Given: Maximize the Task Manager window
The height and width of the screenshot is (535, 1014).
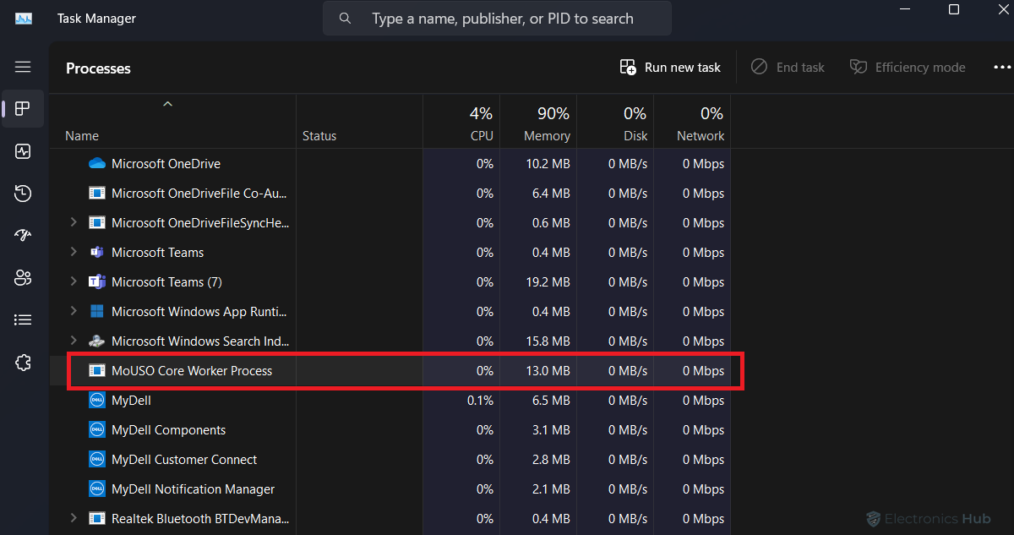Looking at the screenshot, I should (954, 9).
